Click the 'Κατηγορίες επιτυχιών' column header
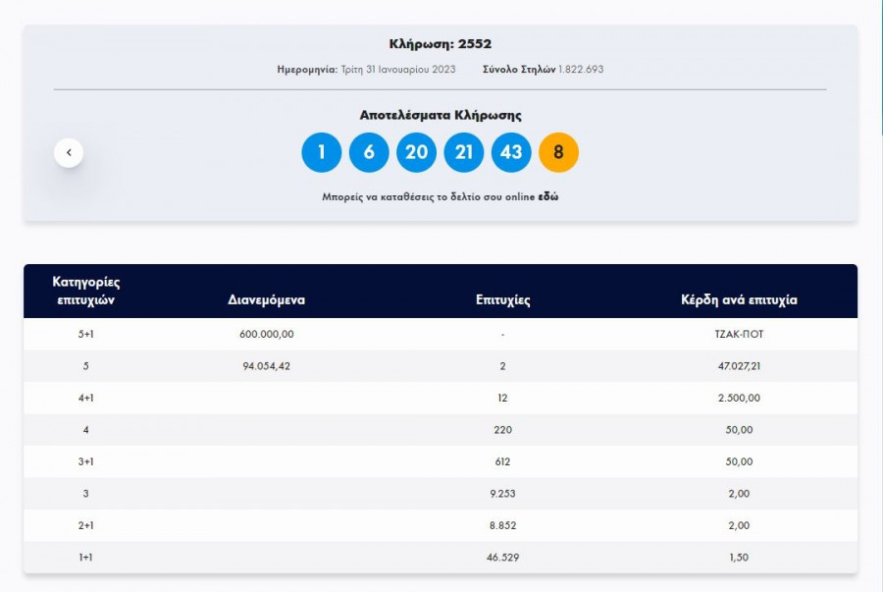The image size is (883, 592). 86,291
